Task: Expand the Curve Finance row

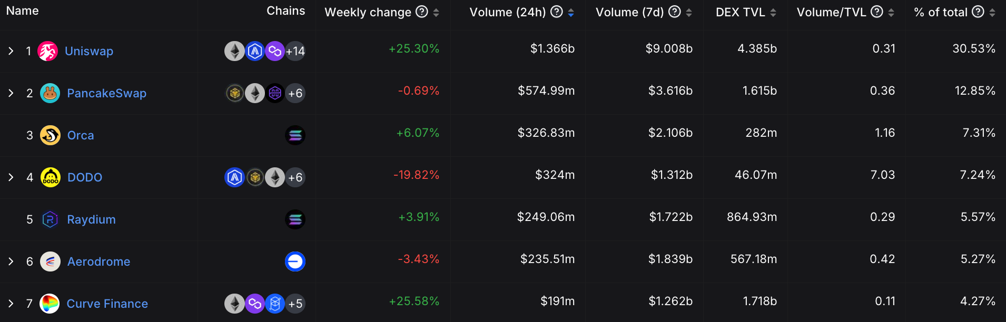Action: click(11, 304)
